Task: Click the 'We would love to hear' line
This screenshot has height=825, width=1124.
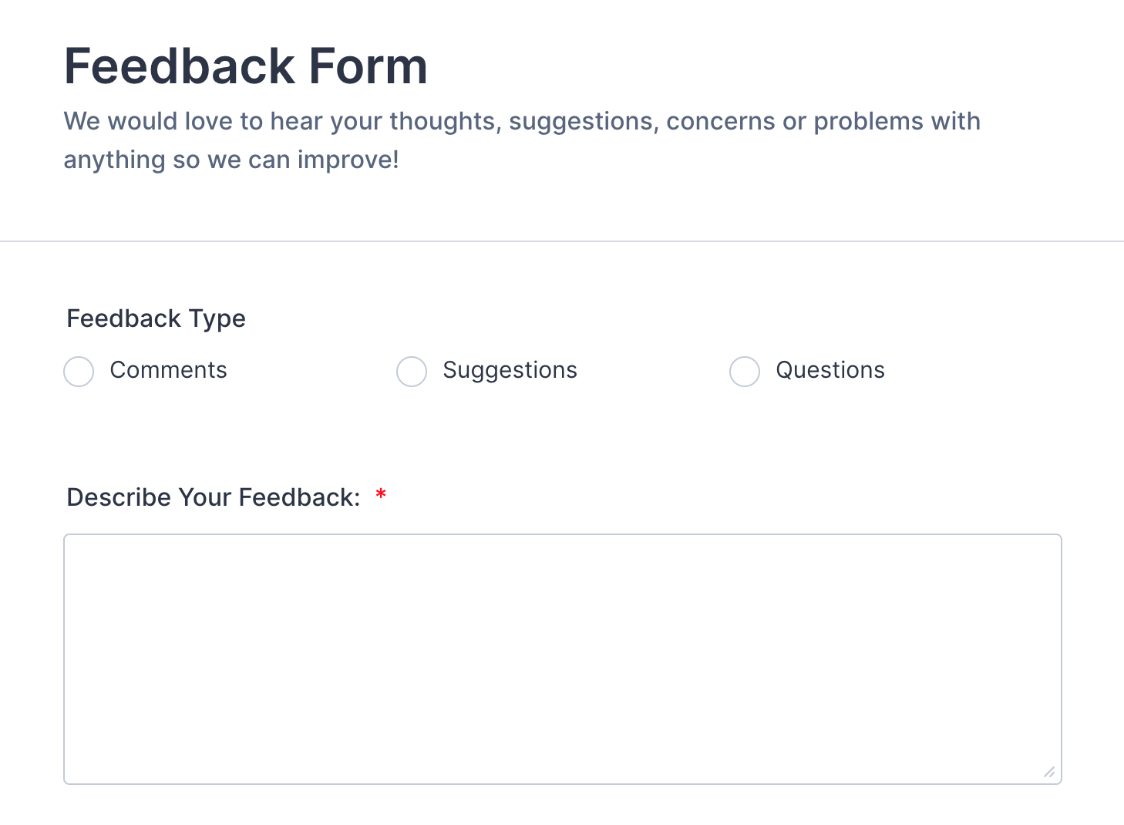Action: [x=521, y=121]
